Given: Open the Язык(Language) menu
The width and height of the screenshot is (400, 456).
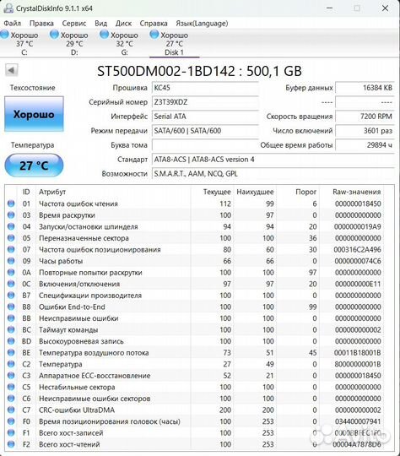Looking at the screenshot, I should [202, 24].
